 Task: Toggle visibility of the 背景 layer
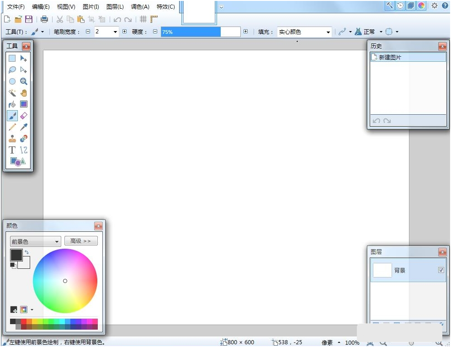[440, 270]
